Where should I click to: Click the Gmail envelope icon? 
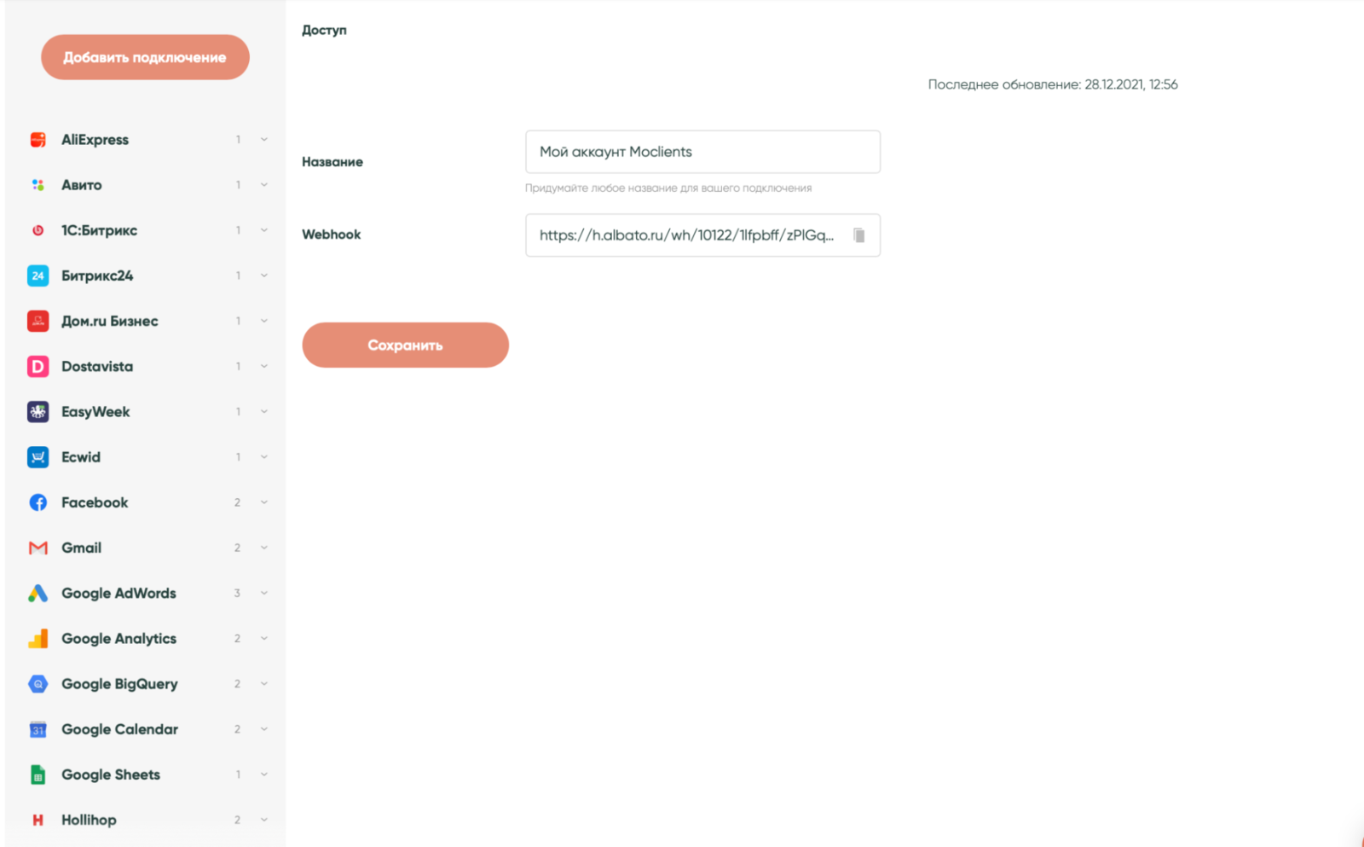(38, 548)
